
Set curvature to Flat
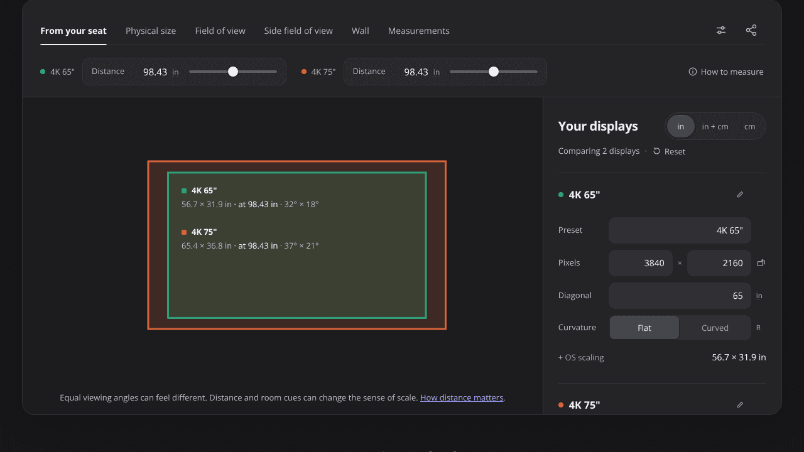point(644,328)
